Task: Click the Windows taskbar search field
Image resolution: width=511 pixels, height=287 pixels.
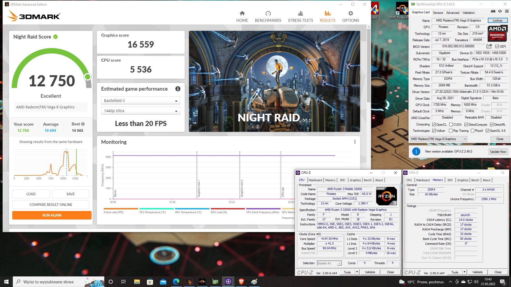Action: coord(59,282)
